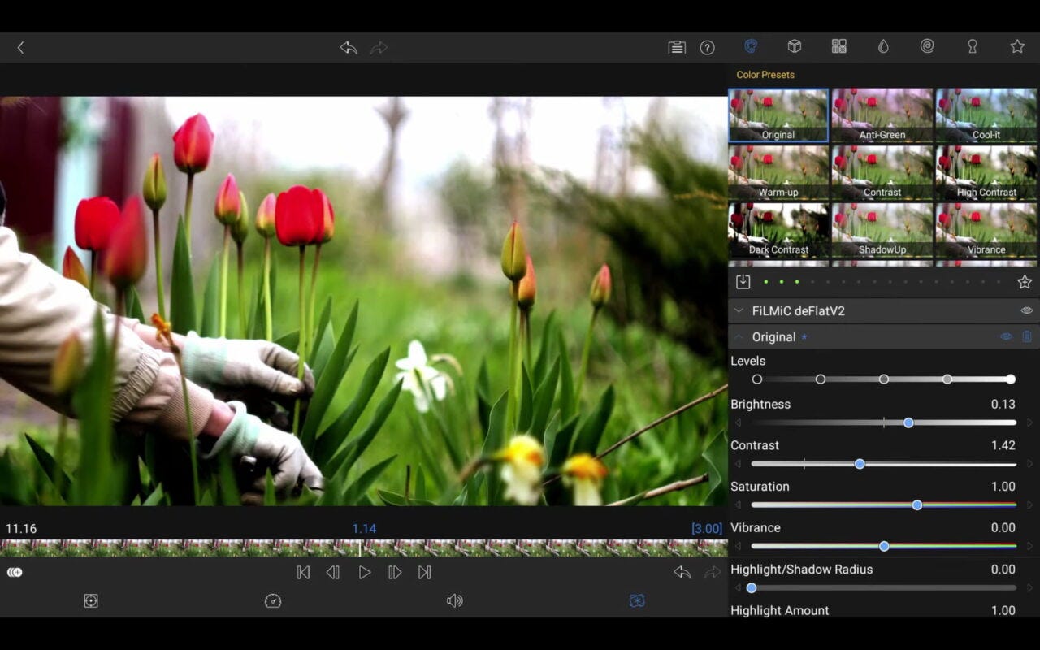Select the leftmost Levels handle

pyautogui.click(x=757, y=379)
